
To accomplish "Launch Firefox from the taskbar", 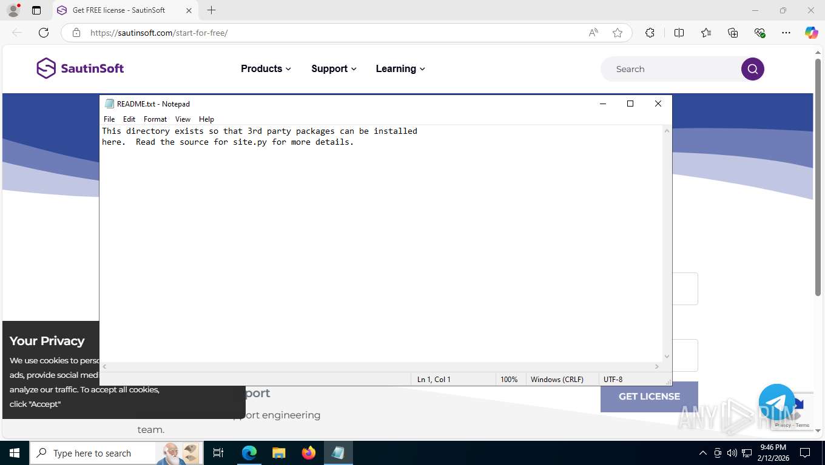I will [309, 453].
